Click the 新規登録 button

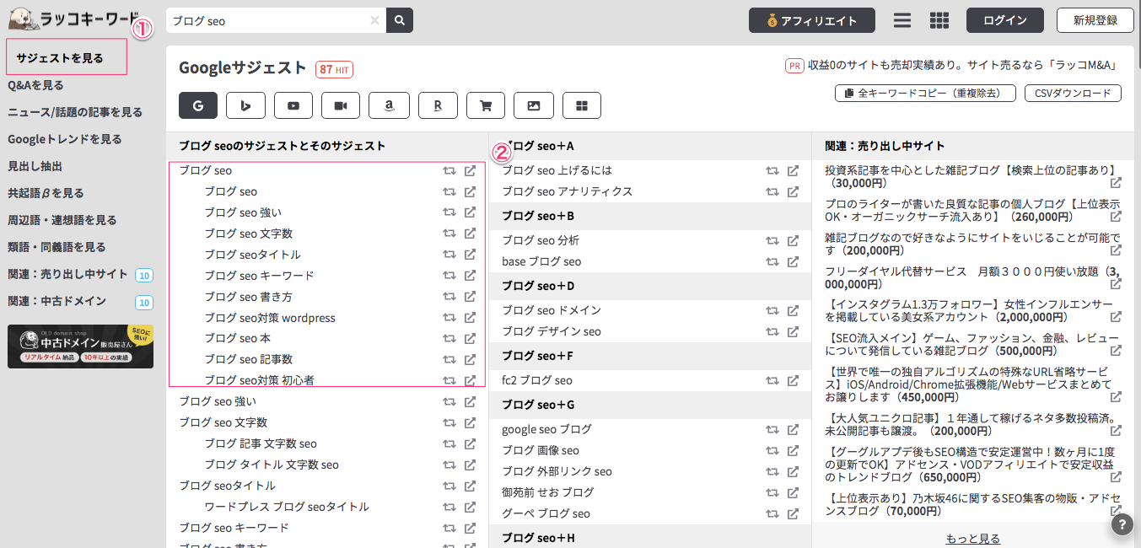click(1095, 21)
